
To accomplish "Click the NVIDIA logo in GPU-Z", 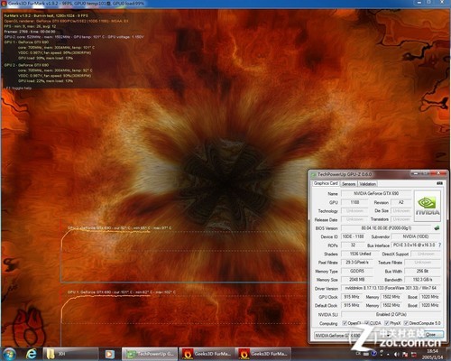I will tap(428, 206).
